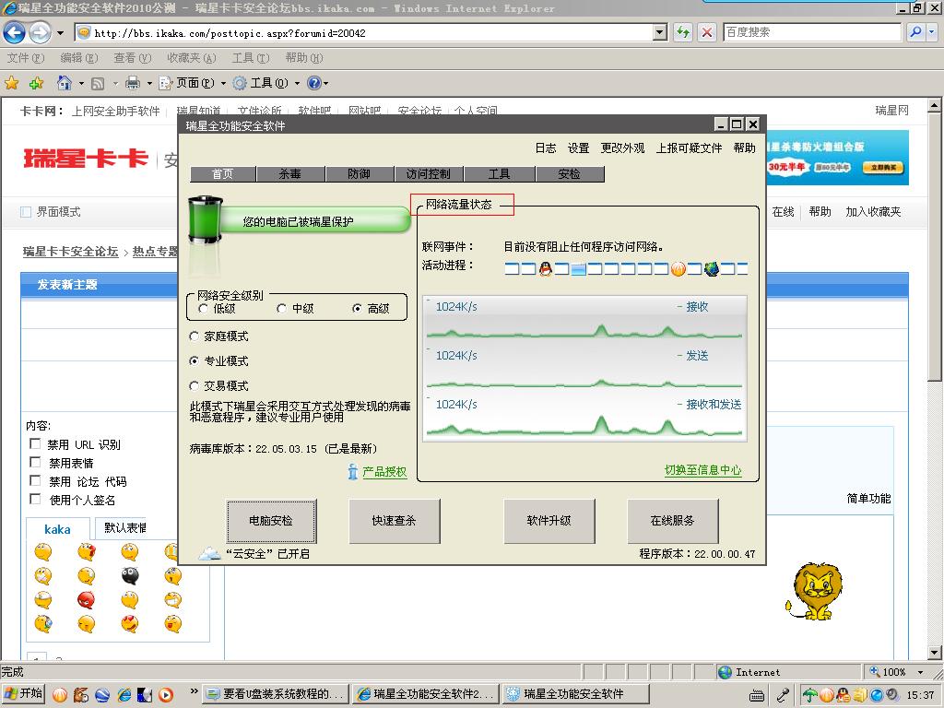
Task: Click IE back navigation arrow
Action: pos(15,32)
